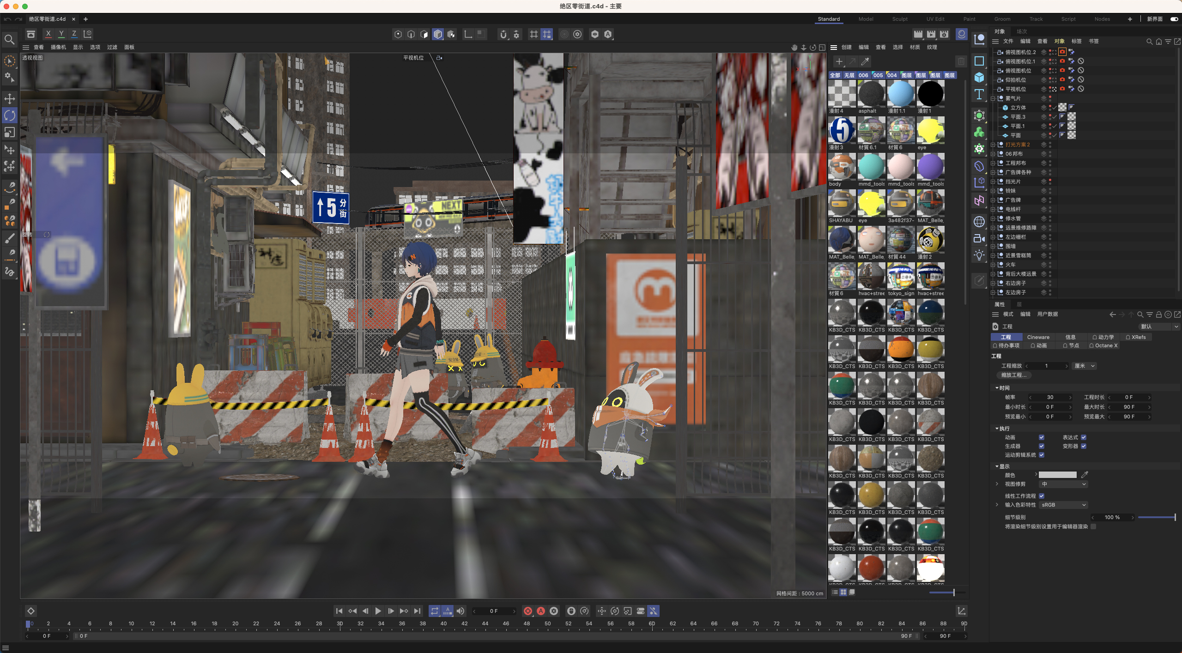
Task: Toggle the 新界面 switch
Action: (1174, 19)
